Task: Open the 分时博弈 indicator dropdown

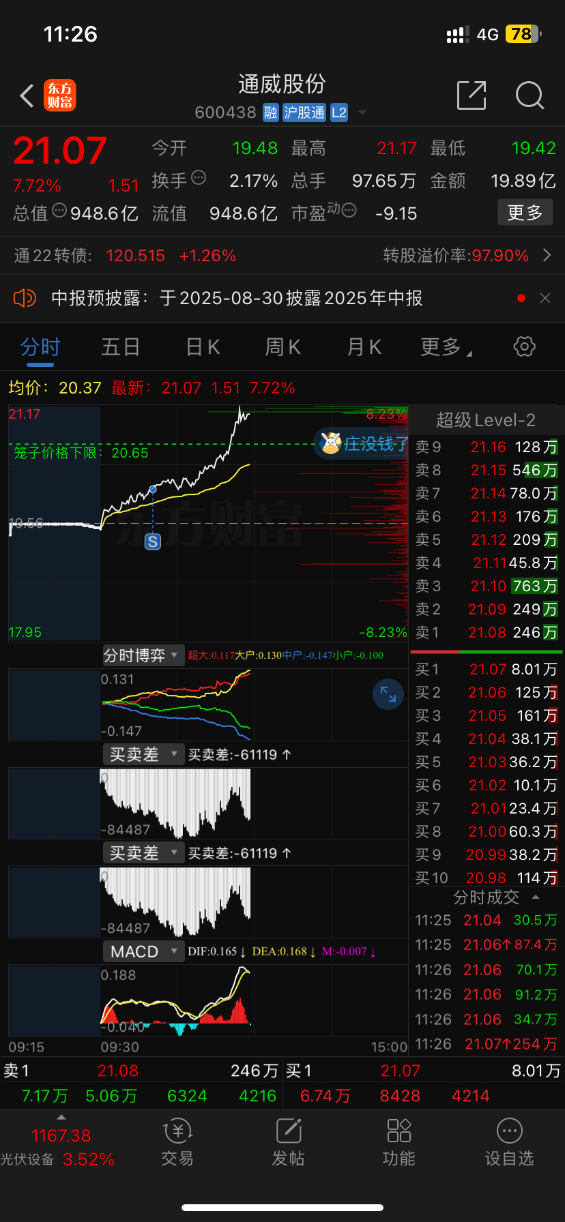Action: point(143,655)
